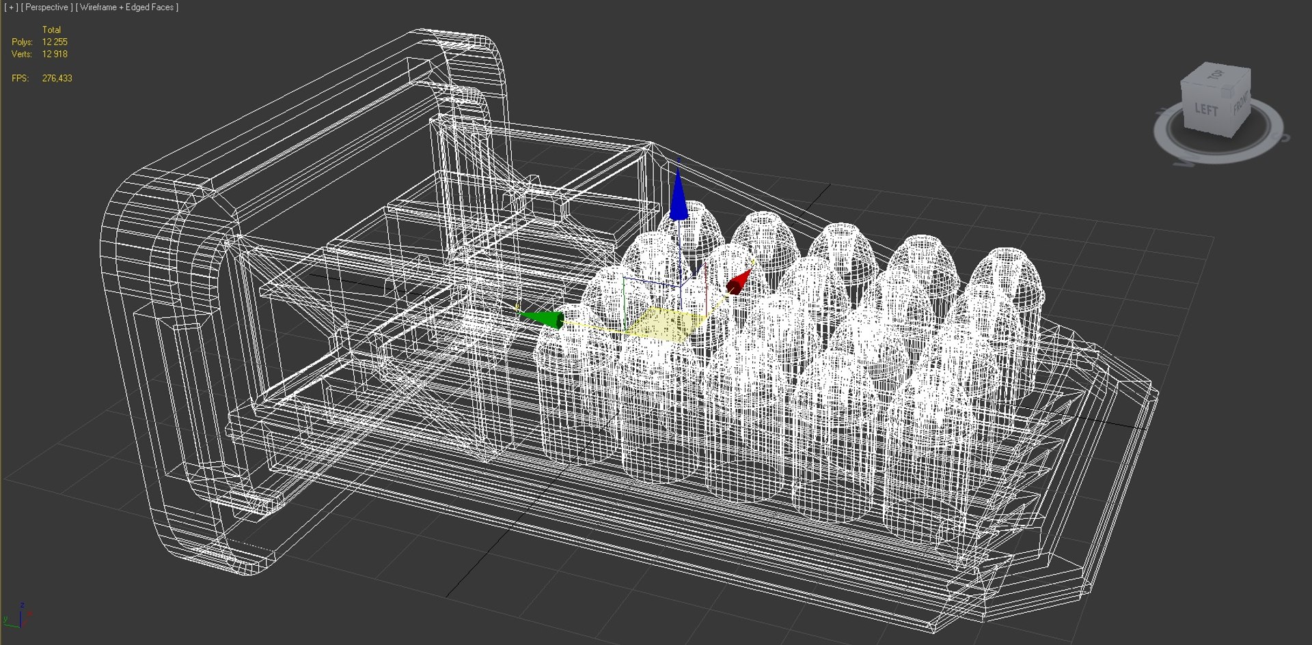The height and width of the screenshot is (645, 1312).
Task: Click the FPS value 276,433
Action: click(57, 78)
